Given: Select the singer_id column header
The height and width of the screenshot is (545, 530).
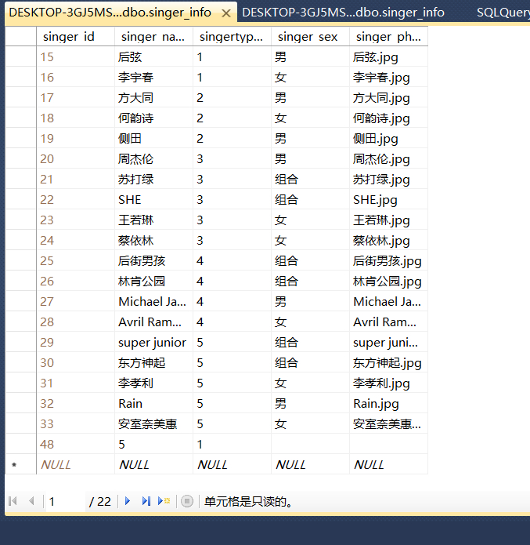Looking at the screenshot, I should [x=76, y=37].
